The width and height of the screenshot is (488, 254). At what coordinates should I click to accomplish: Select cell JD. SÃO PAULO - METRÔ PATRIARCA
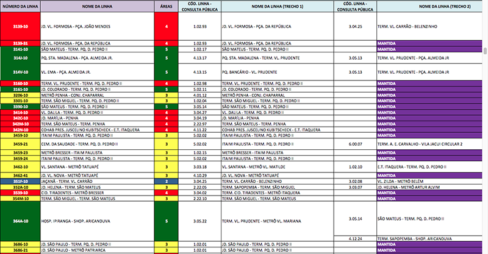(97, 250)
